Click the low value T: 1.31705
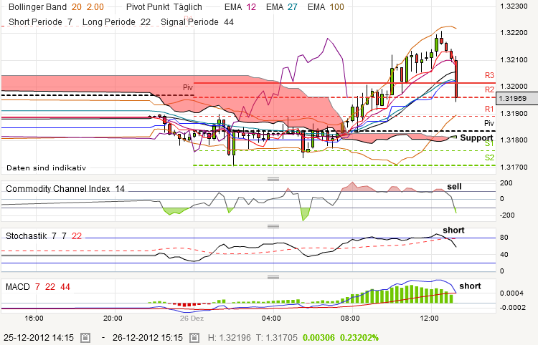This screenshot has width=538, height=345. pyautogui.click(x=277, y=338)
